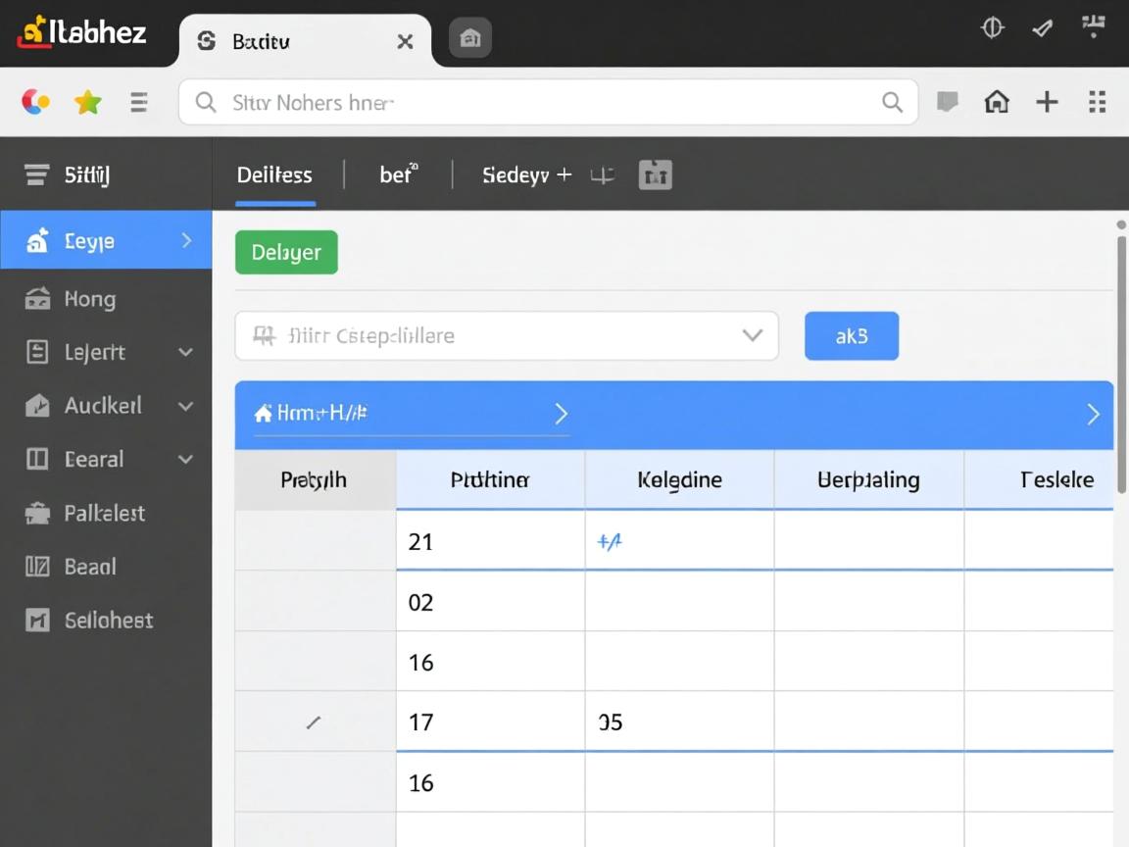Open the grid apps icon at top right
Screen dimensions: 1129x847
coord(1098,102)
